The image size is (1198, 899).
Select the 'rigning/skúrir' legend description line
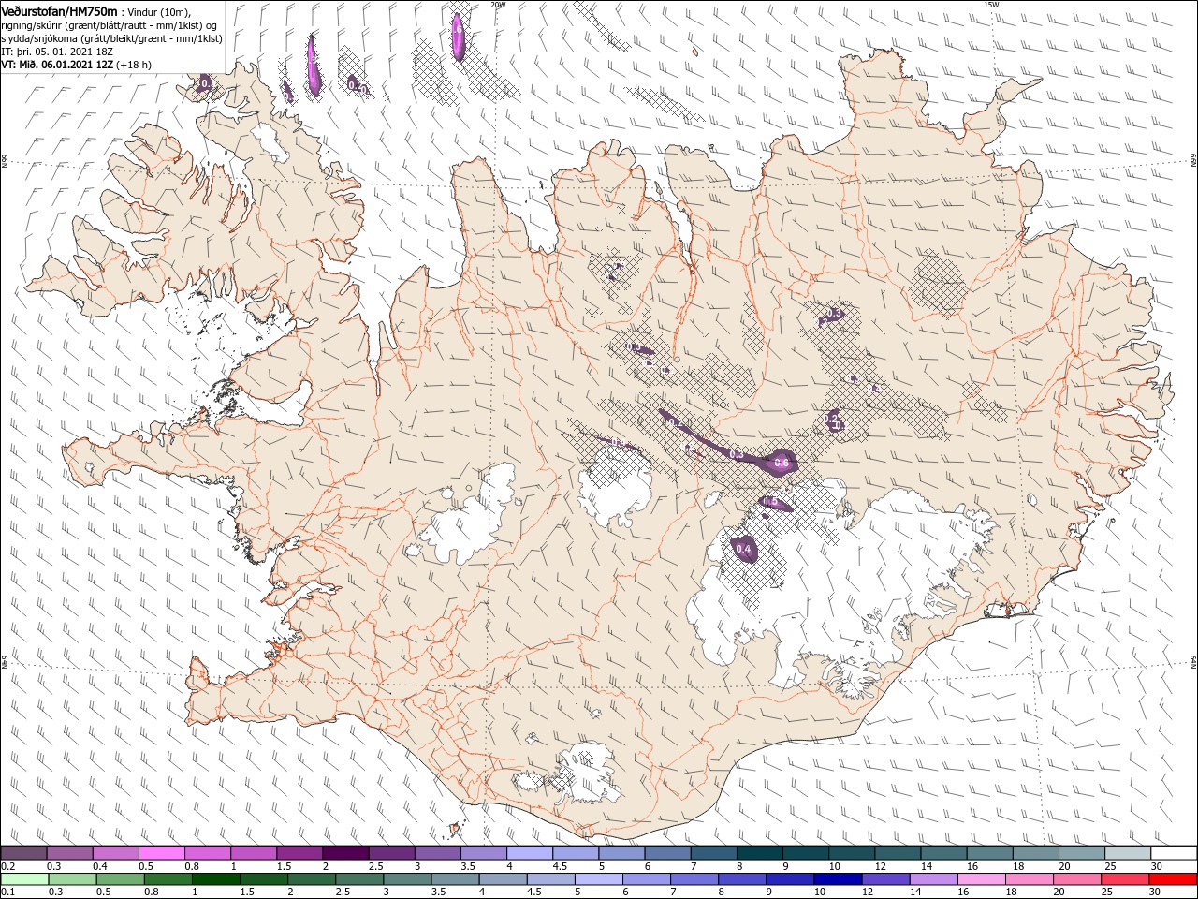(x=110, y=24)
